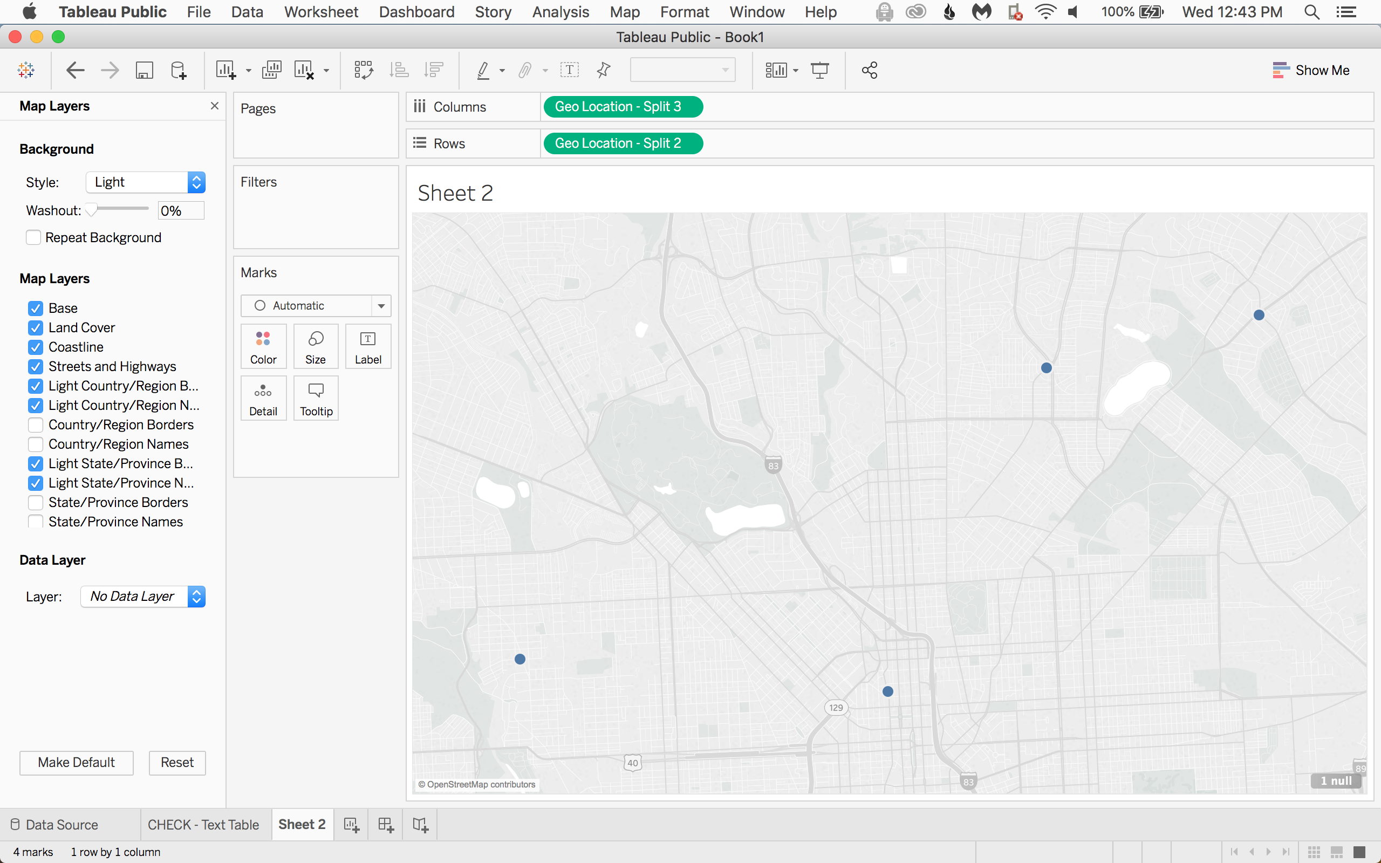Click the Show/Hide Cards icon
Viewport: 1381px width, 863px height.
(x=776, y=70)
